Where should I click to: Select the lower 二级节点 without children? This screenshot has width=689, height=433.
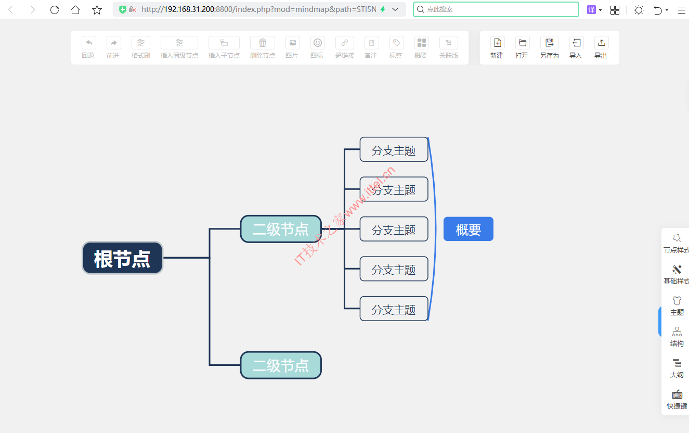point(281,365)
